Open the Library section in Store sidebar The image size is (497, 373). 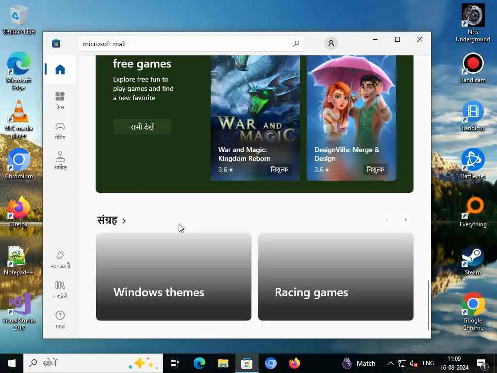point(60,289)
